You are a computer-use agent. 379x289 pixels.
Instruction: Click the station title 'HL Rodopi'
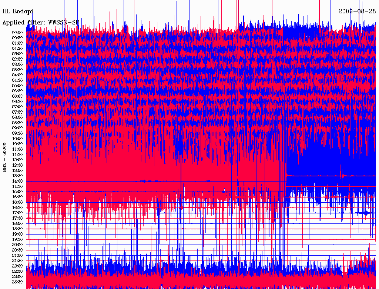[18, 11]
